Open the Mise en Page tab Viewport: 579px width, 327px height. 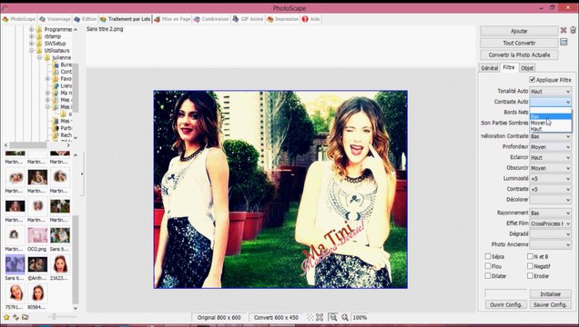172,19
